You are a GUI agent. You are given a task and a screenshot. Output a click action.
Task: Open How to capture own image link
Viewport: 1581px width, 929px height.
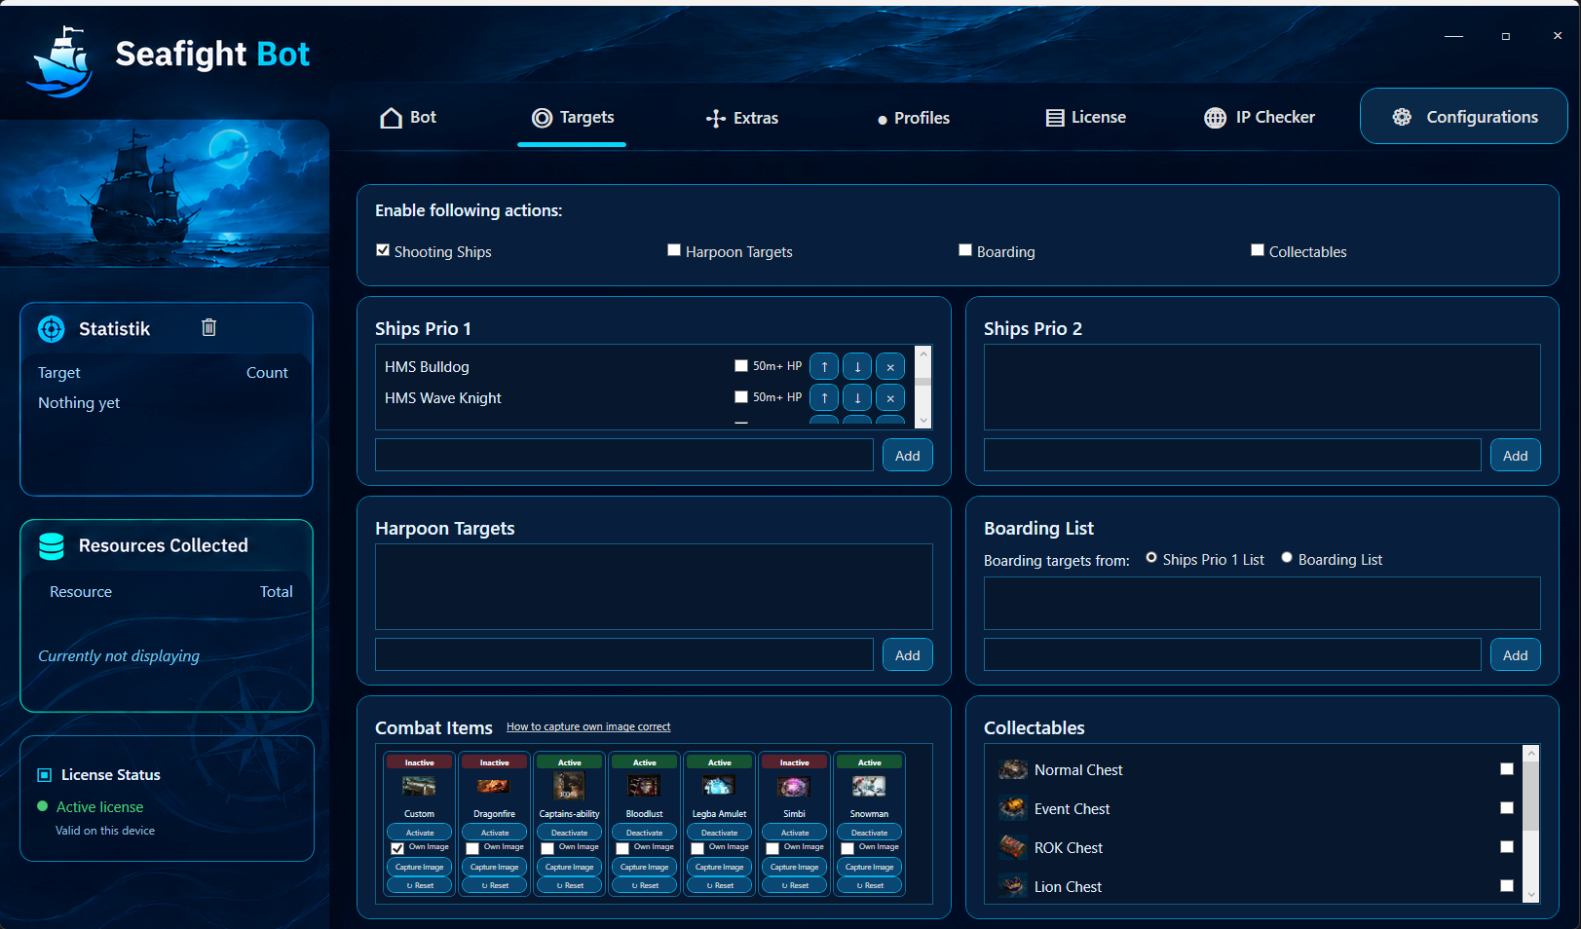pos(588,726)
